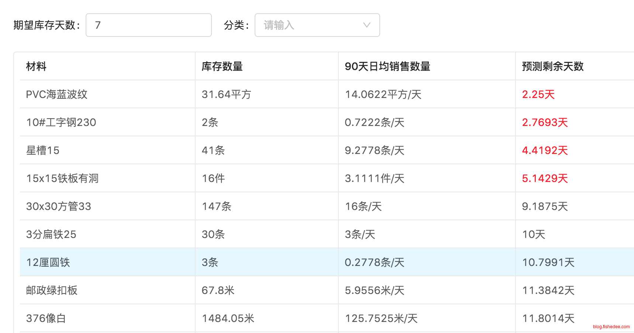Click the 星槽15 material cell
The height and width of the screenshot is (333, 634).
click(43, 150)
